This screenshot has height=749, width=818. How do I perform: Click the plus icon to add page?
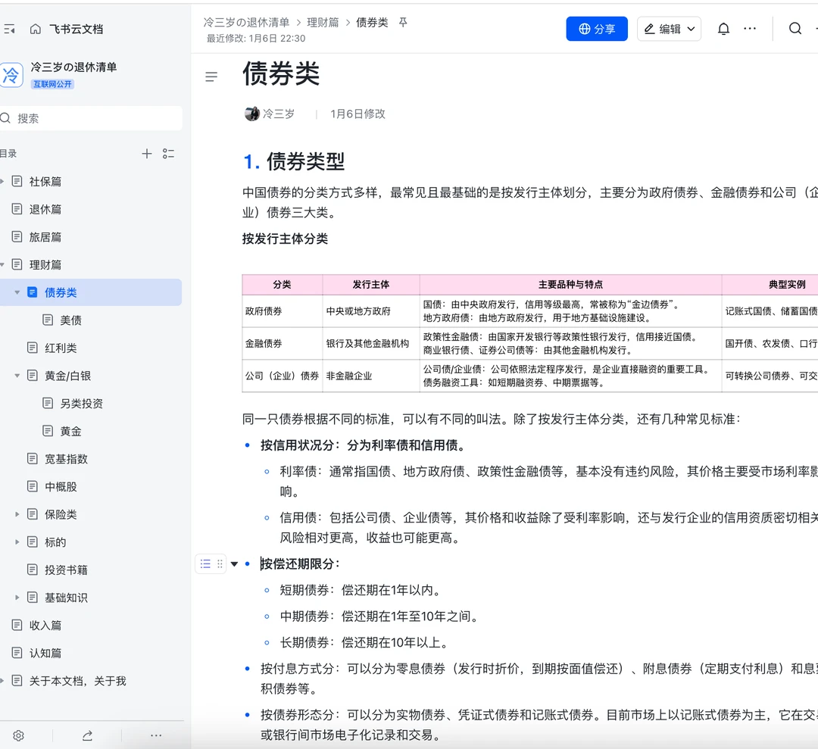pos(147,154)
